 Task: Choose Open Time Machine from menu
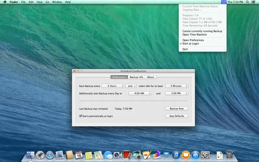coord(194,35)
